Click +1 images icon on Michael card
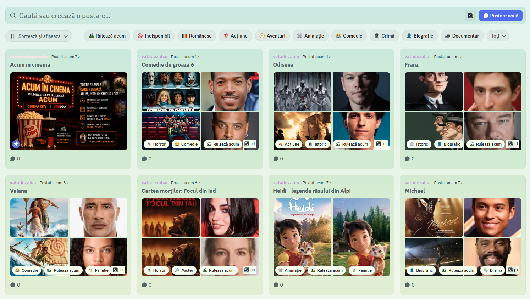The height and width of the screenshot is (299, 530). (513, 270)
